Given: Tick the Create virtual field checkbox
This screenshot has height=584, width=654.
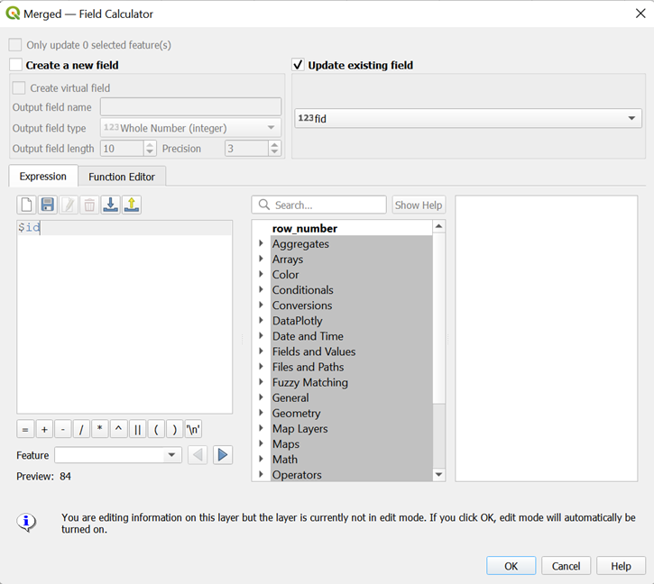Looking at the screenshot, I should coord(19,88).
